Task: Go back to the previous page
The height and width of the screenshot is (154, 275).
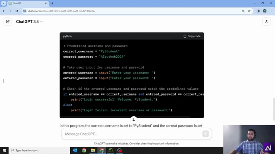Action: (x=4, y=11)
